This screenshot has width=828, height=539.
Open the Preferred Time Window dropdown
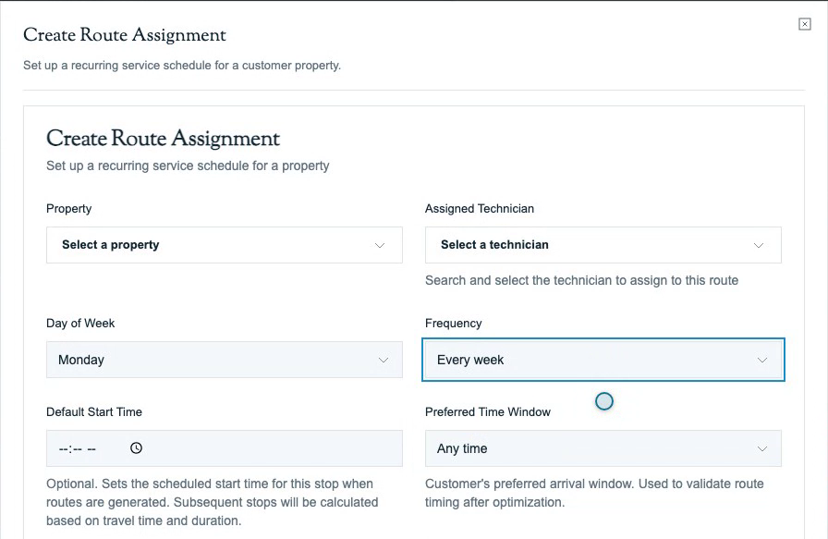click(603, 448)
